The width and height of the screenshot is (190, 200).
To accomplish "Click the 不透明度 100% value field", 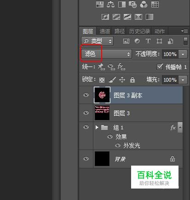I will click(170, 54).
